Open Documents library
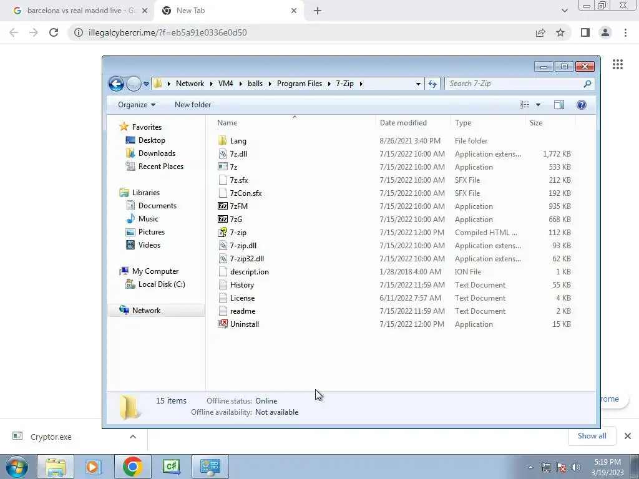The height and width of the screenshot is (479, 639). [157, 206]
